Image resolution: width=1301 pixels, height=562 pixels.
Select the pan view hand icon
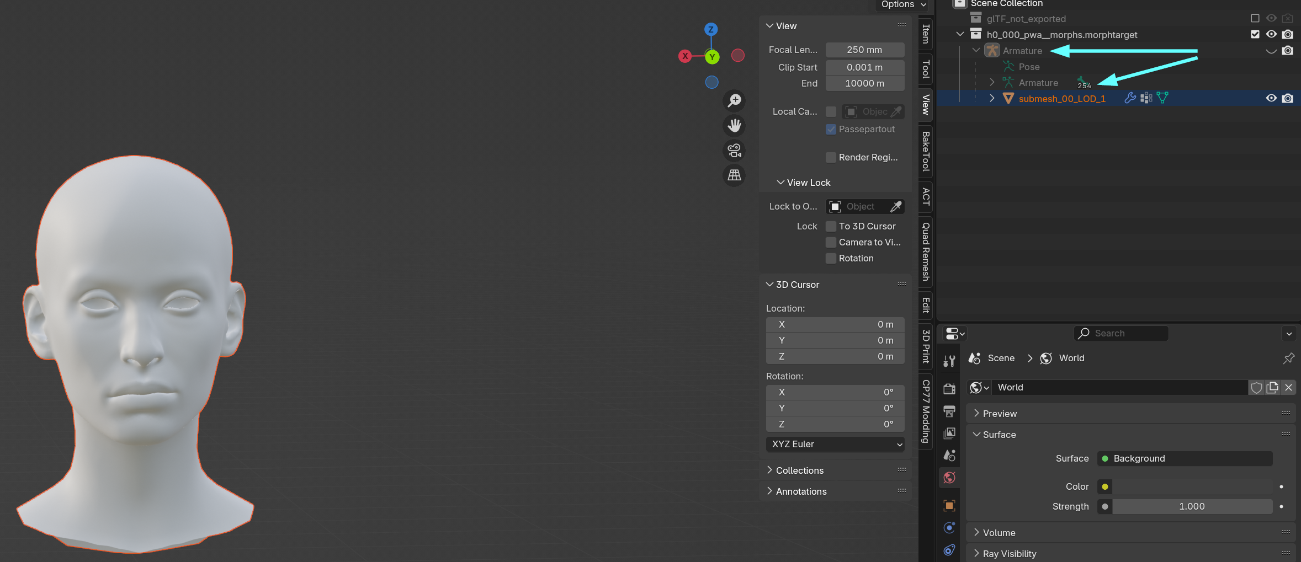pyautogui.click(x=734, y=126)
